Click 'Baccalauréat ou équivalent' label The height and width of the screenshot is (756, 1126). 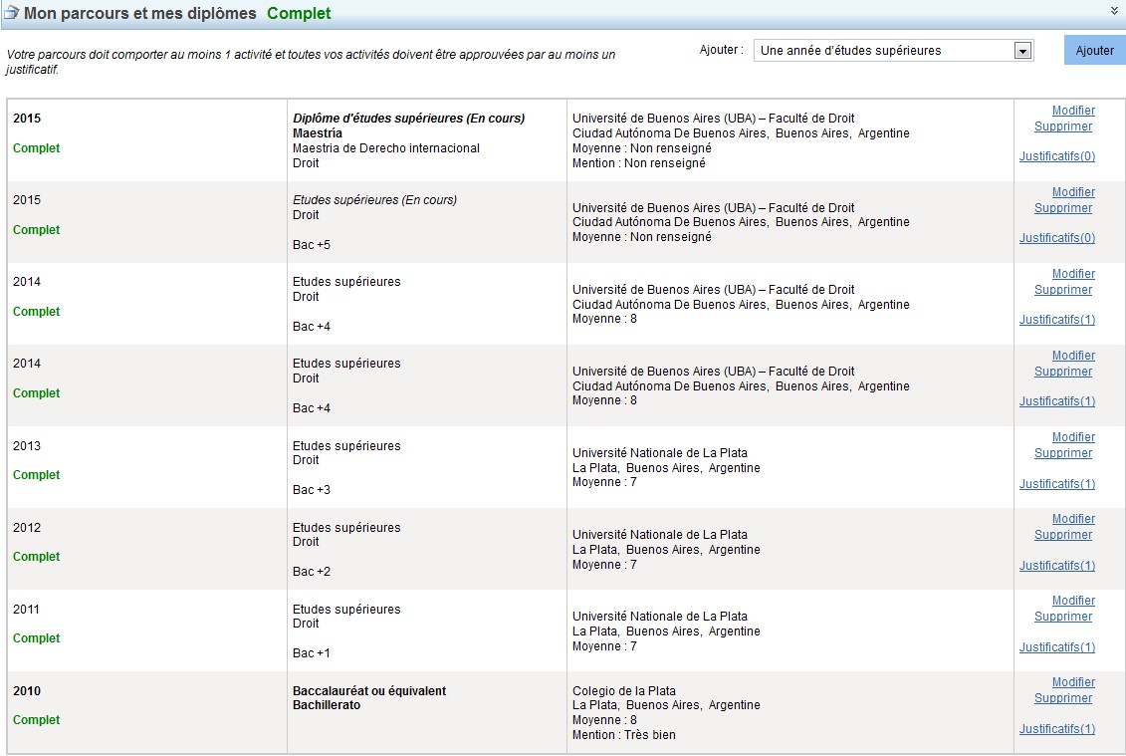click(x=369, y=691)
